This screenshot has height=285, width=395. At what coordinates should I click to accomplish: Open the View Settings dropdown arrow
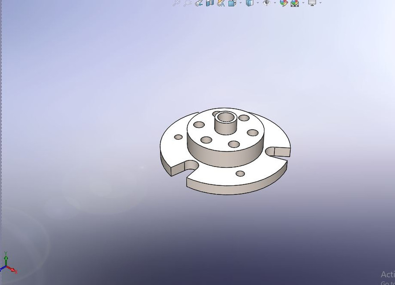pos(320,3)
